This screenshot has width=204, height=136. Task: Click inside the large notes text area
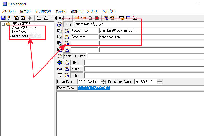pyautogui.click(x=130, y=114)
